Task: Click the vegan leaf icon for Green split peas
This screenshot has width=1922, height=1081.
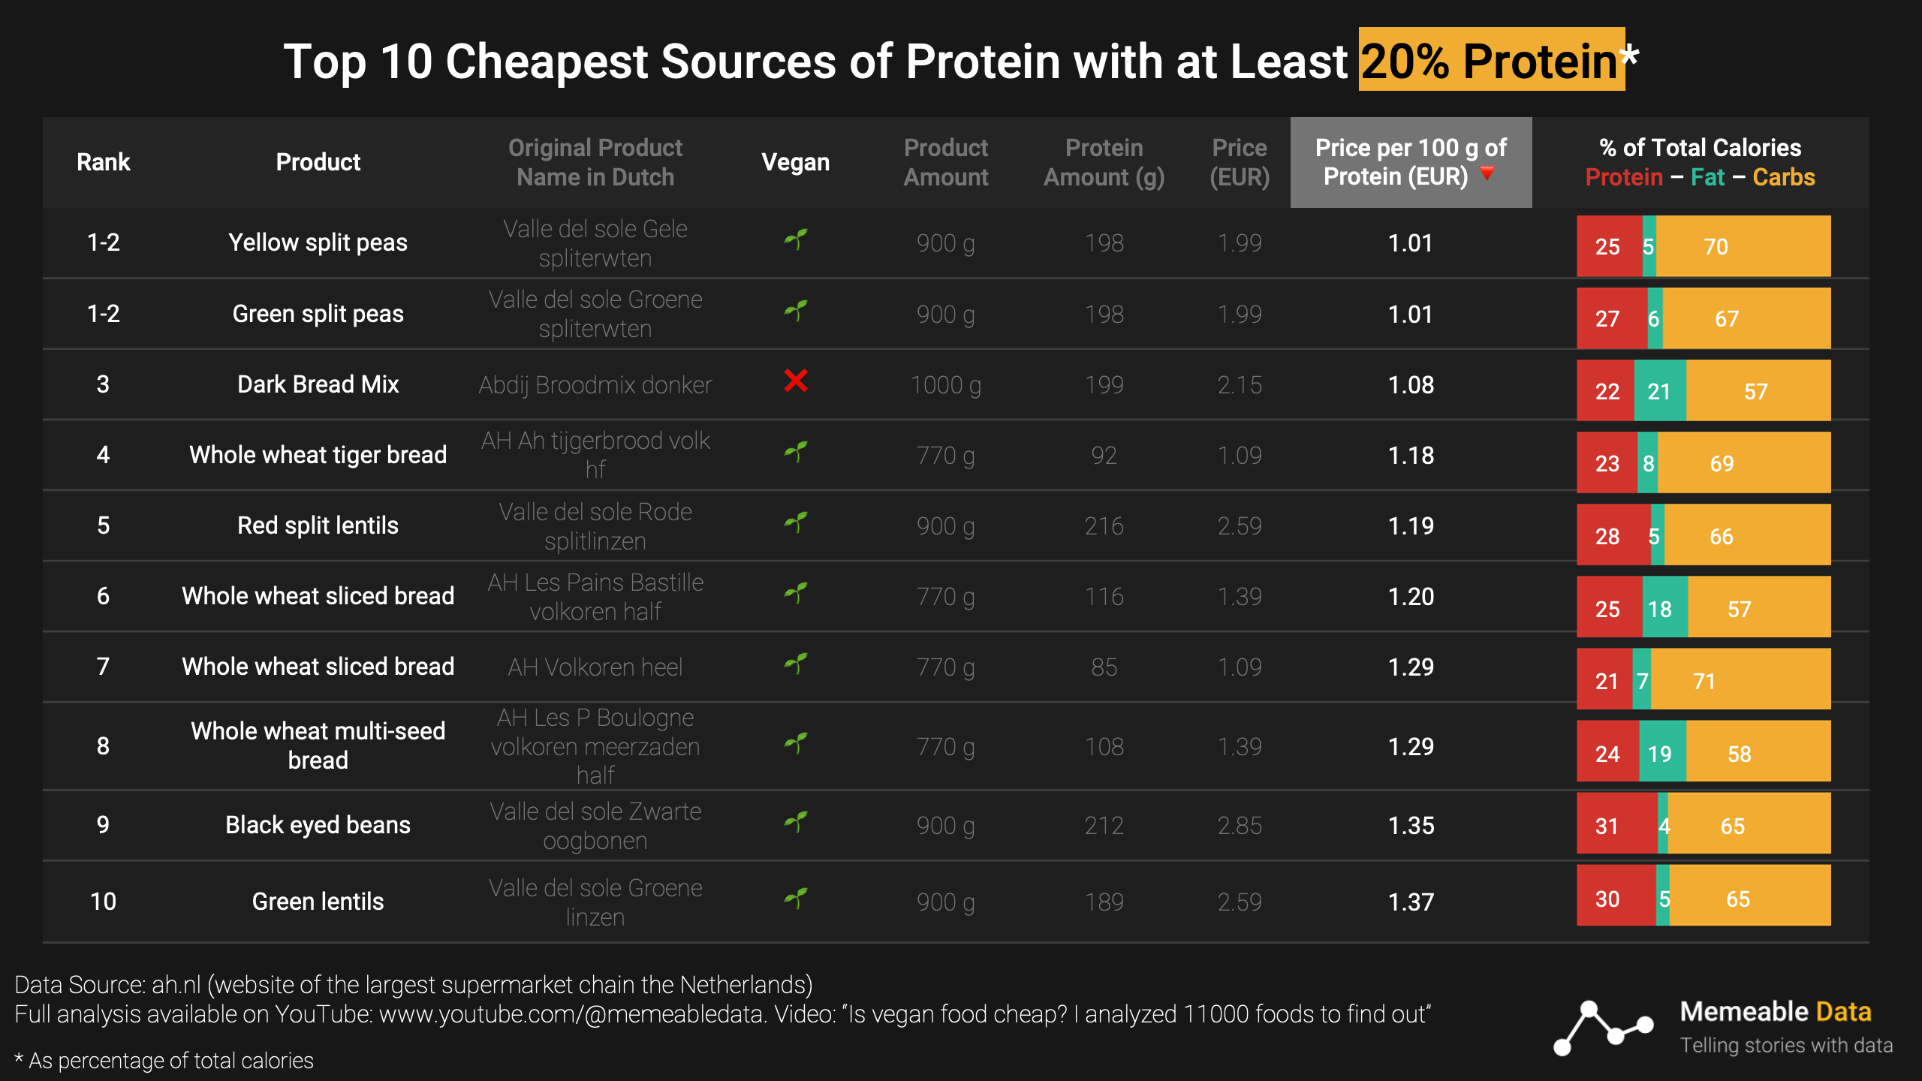Action: 796,311
